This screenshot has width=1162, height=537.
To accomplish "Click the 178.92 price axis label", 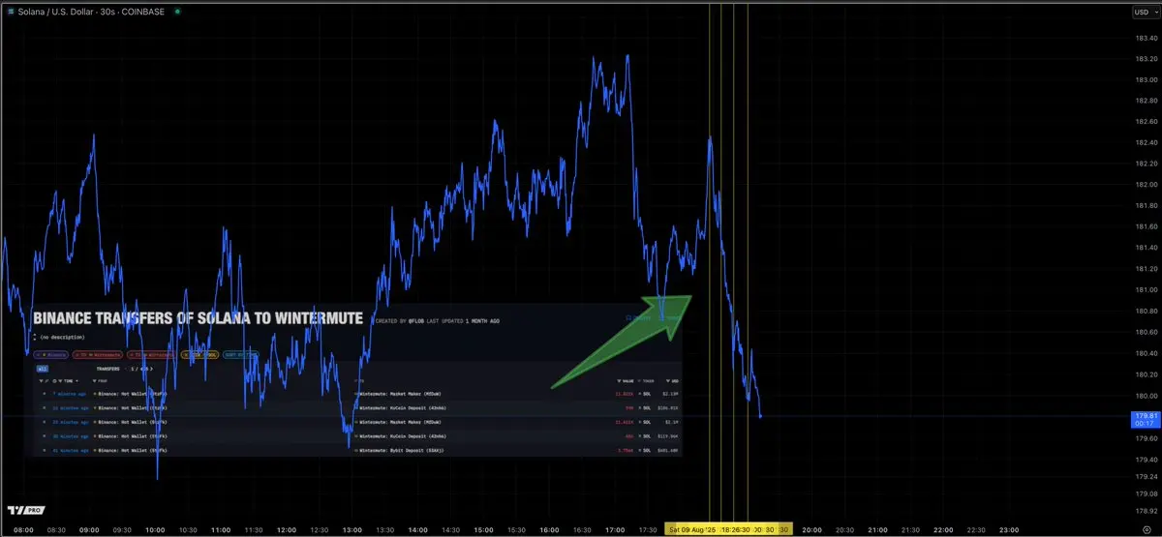I will (1146, 509).
